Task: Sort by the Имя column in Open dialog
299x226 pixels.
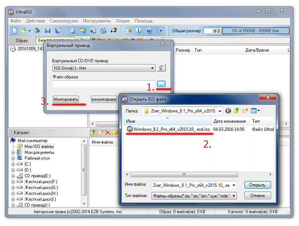Action: point(168,121)
